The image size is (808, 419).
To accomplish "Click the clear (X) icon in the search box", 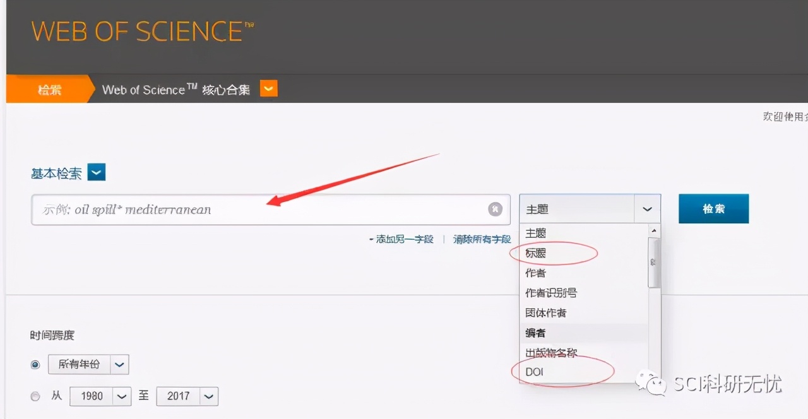I will 495,209.
